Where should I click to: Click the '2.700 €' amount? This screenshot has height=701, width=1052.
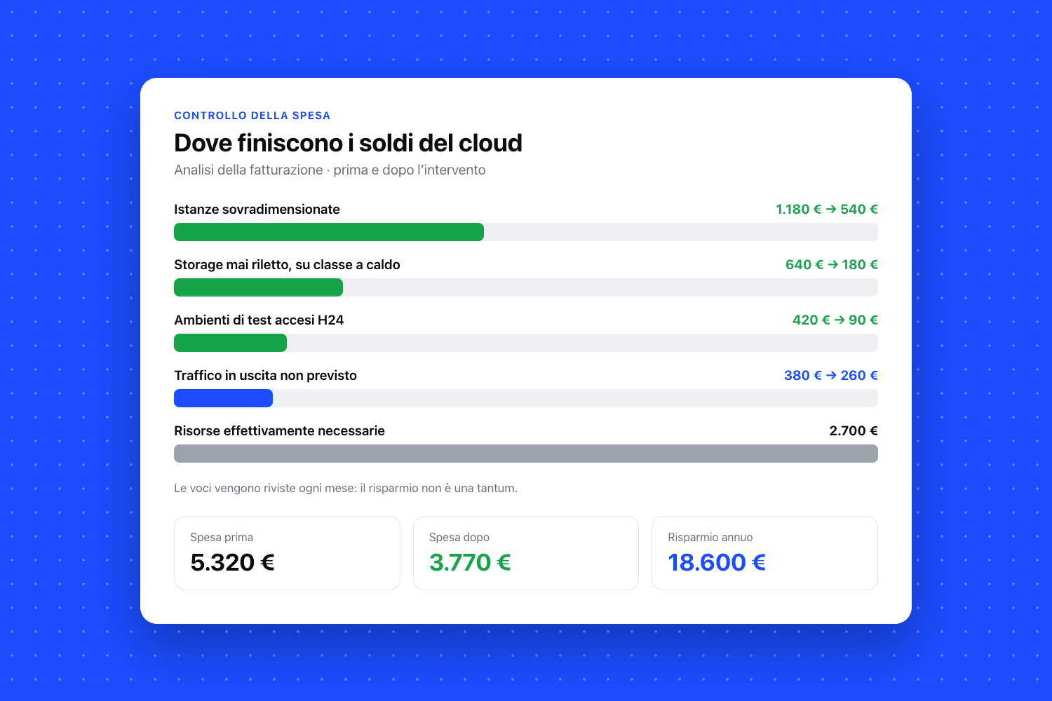pyautogui.click(x=854, y=430)
